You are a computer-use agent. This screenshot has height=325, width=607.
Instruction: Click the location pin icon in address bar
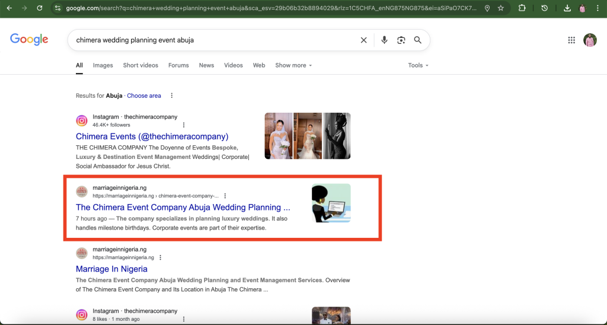click(x=487, y=8)
